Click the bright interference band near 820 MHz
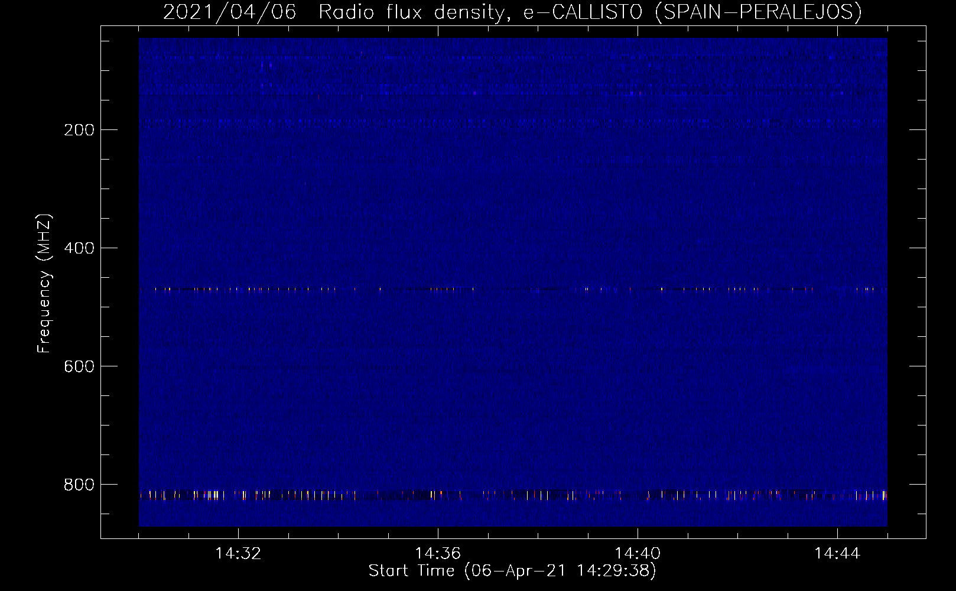The height and width of the screenshot is (591, 956). 513,495
